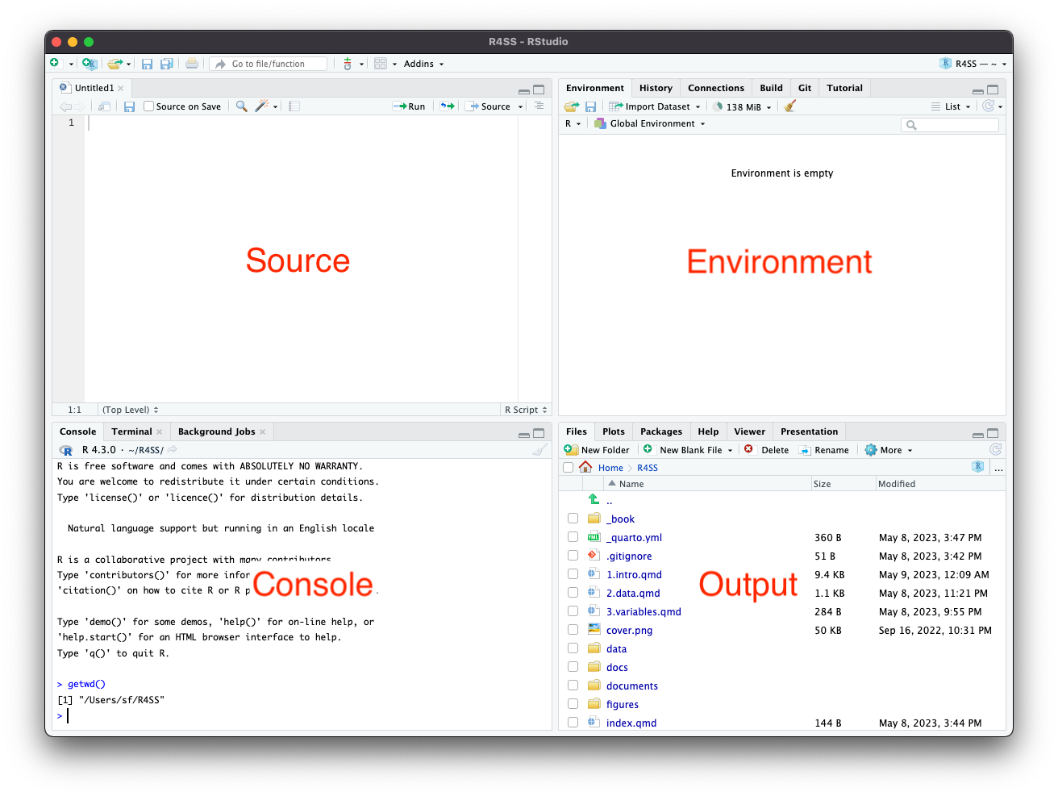Image resolution: width=1058 pixels, height=796 pixels.
Task: Click the code tools magic wand icon
Action: [x=262, y=106]
